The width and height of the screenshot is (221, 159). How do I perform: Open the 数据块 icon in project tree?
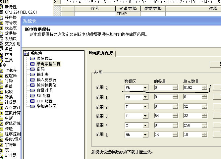click(x=2, y=33)
